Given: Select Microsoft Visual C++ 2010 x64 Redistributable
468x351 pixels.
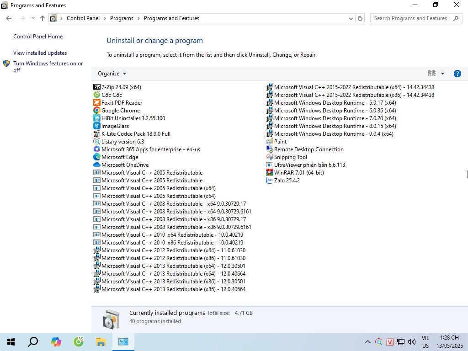Looking at the screenshot, I should pyautogui.click(x=168, y=235).
